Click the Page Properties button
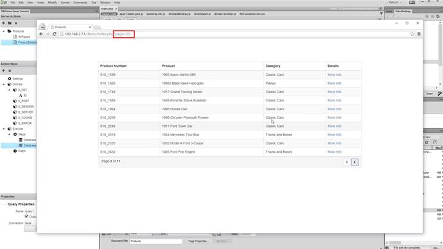 point(198,241)
